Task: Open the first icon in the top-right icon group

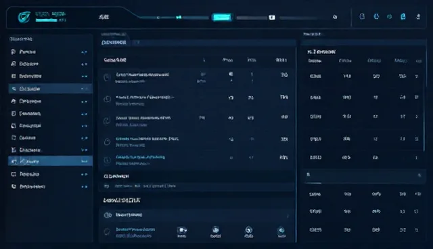Action: coord(362,16)
